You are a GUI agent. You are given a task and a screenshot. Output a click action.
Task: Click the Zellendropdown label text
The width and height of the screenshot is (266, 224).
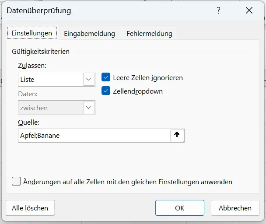138,91
